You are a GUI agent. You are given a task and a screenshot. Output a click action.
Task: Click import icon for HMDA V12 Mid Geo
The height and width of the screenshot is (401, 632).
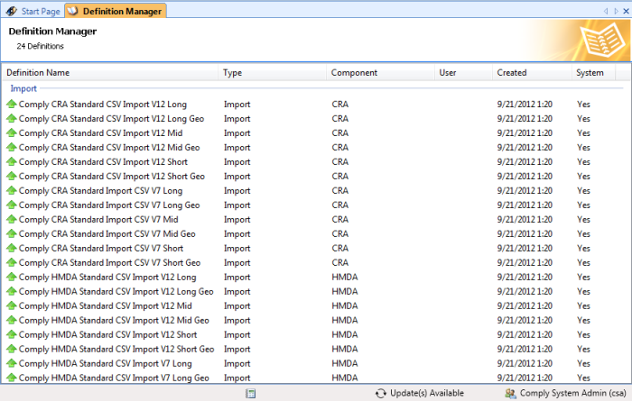click(x=12, y=320)
